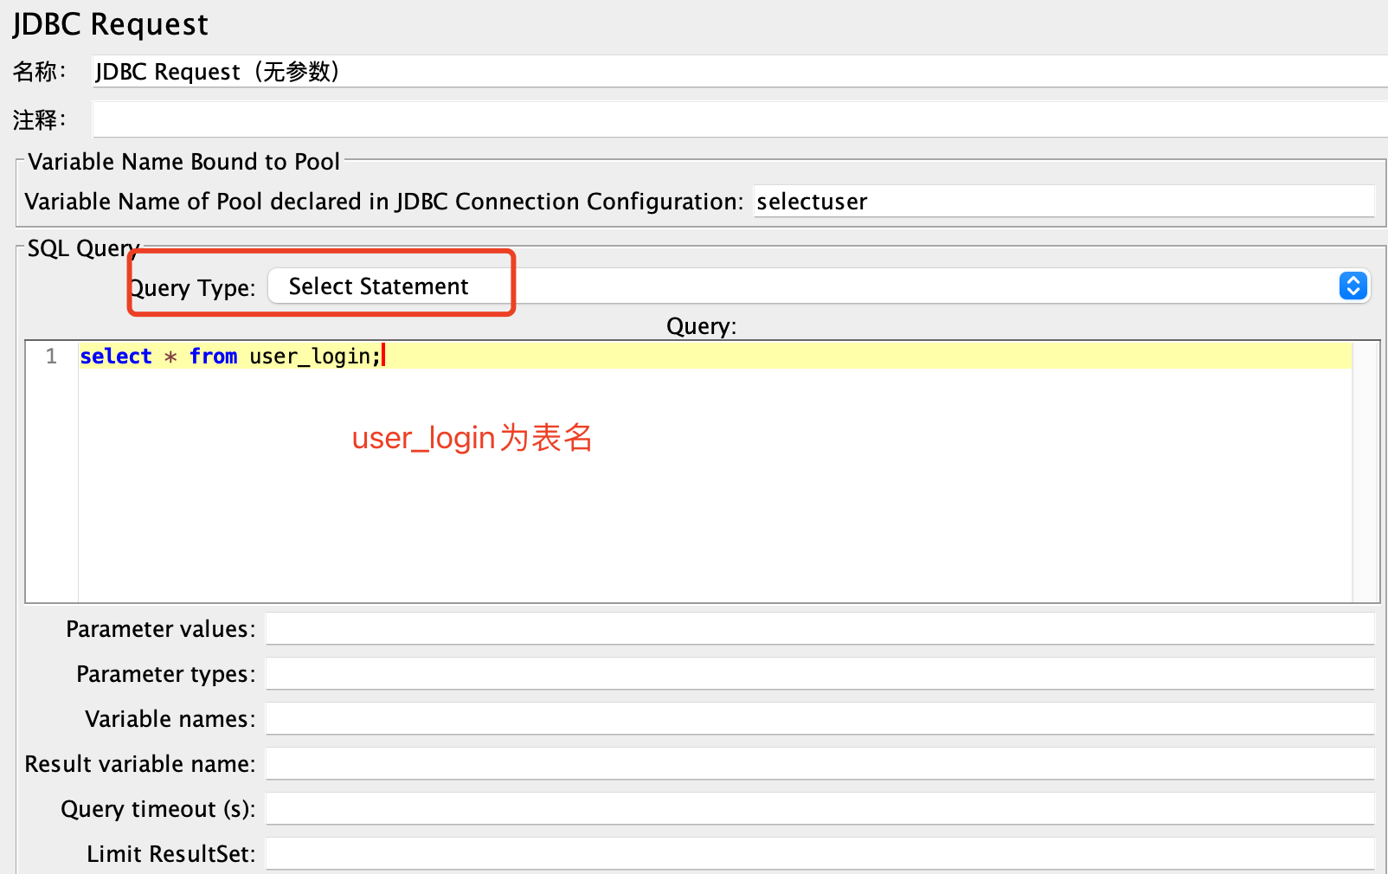
Task: Click the Result variable name field
Action: tap(819, 764)
